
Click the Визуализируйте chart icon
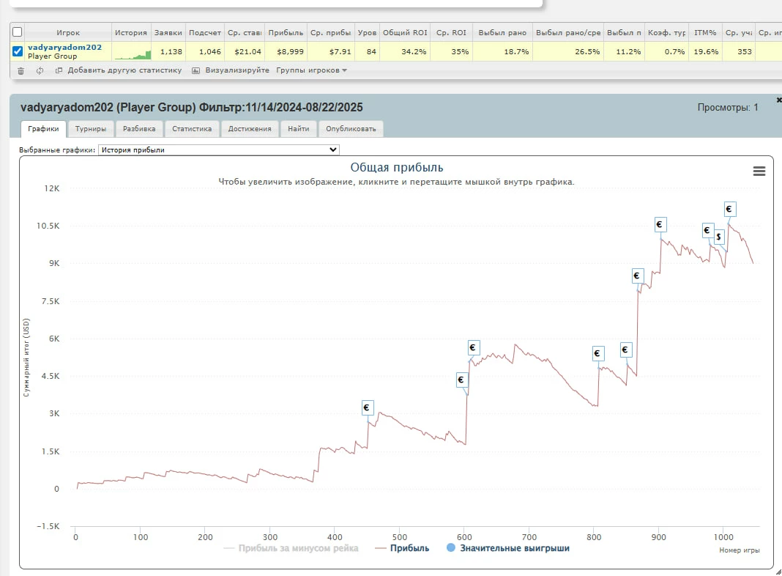[196, 71]
